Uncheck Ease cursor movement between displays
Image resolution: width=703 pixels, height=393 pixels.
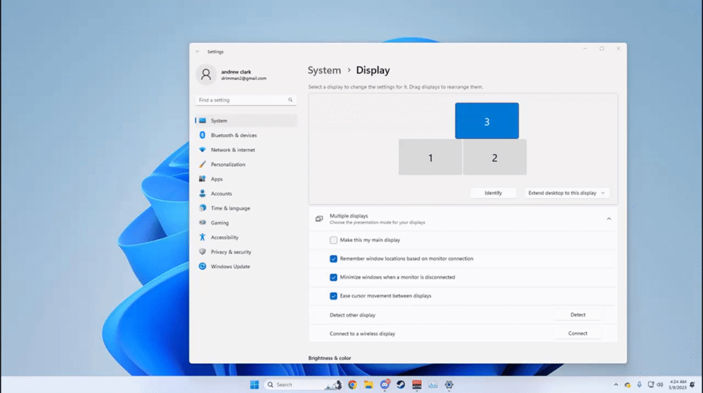[x=333, y=296]
